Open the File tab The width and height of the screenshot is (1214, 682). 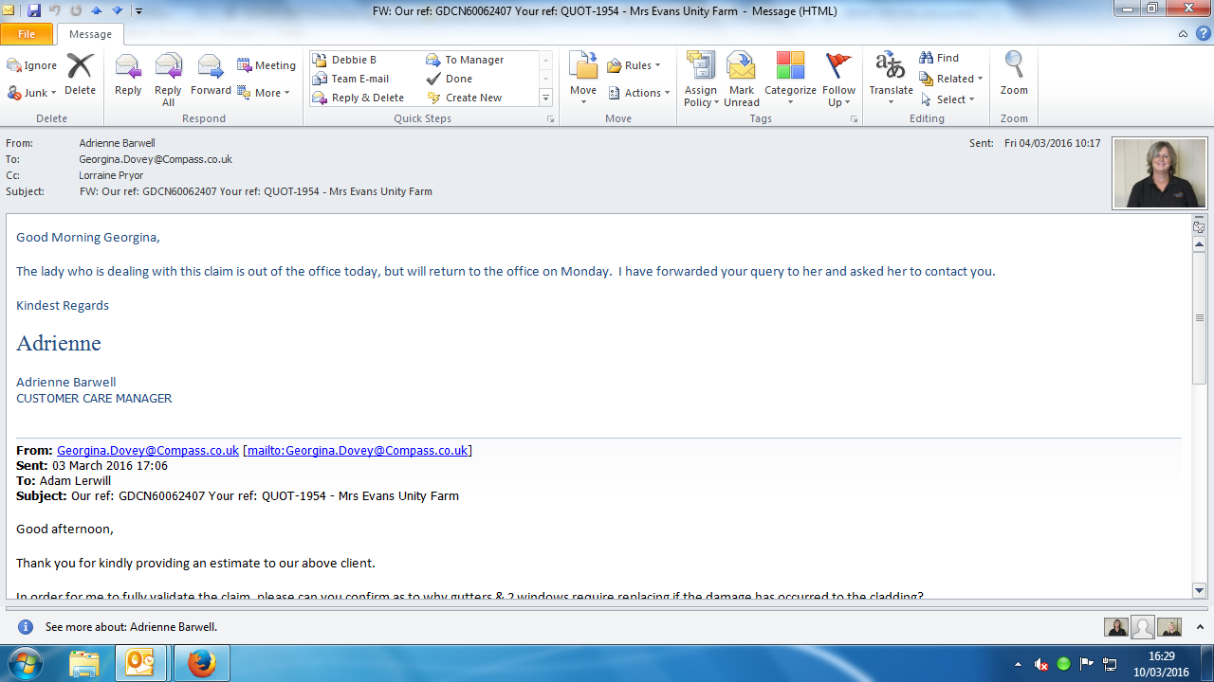click(27, 34)
